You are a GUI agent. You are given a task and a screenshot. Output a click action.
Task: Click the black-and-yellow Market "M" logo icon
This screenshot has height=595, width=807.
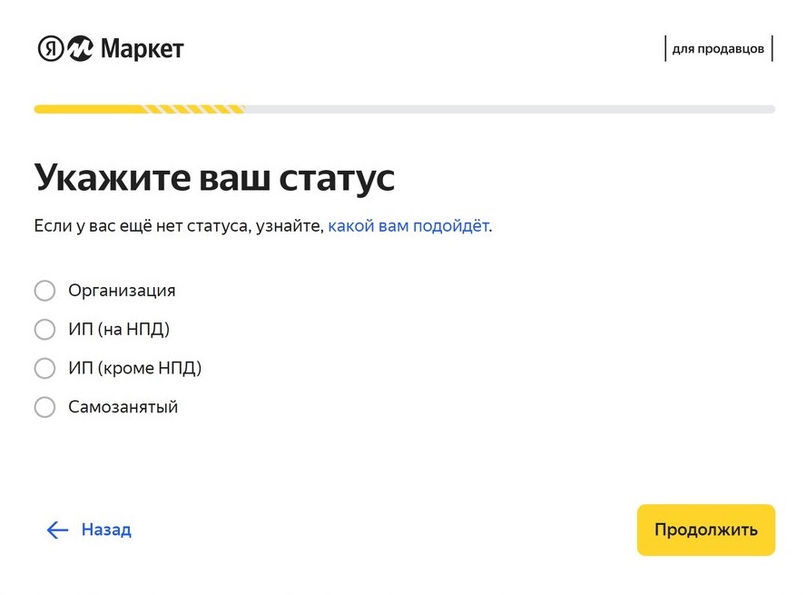[x=80, y=49]
